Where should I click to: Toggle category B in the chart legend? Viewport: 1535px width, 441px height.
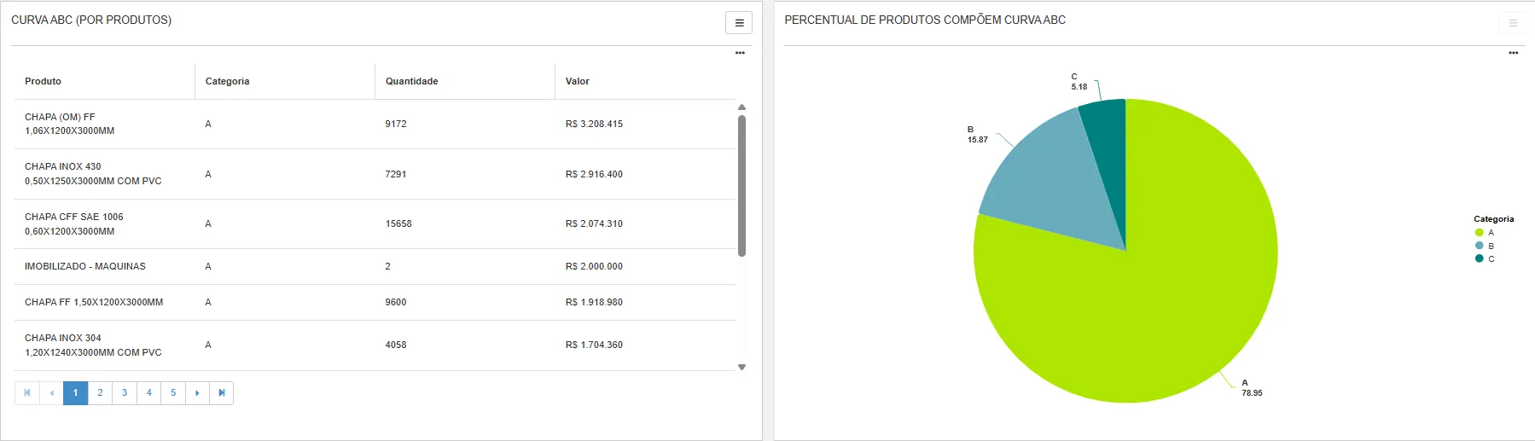coord(1485,246)
